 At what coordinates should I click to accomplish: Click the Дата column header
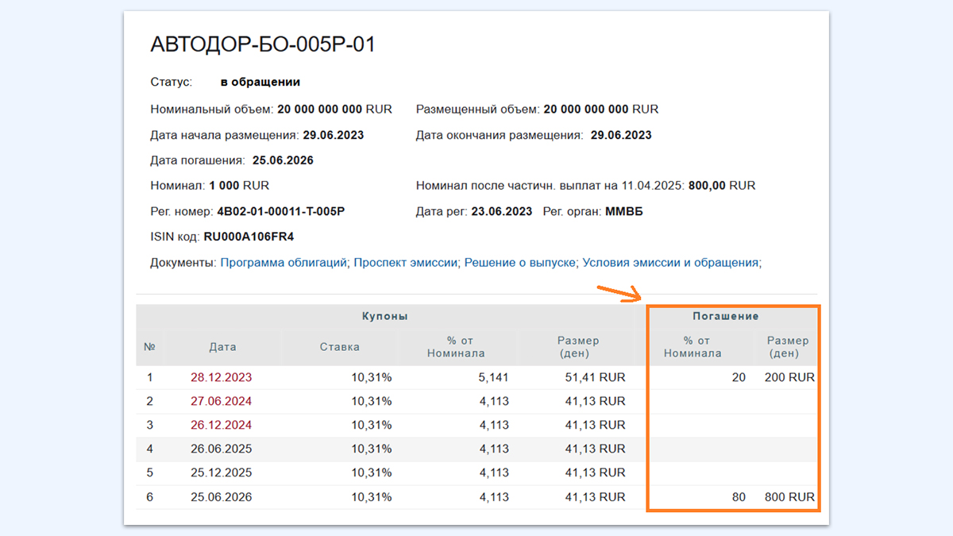(222, 347)
